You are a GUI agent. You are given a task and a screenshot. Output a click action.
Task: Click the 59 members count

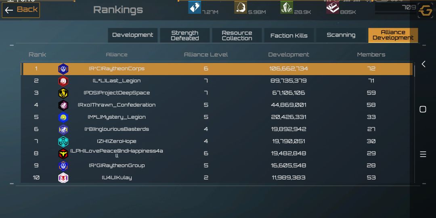(371, 93)
